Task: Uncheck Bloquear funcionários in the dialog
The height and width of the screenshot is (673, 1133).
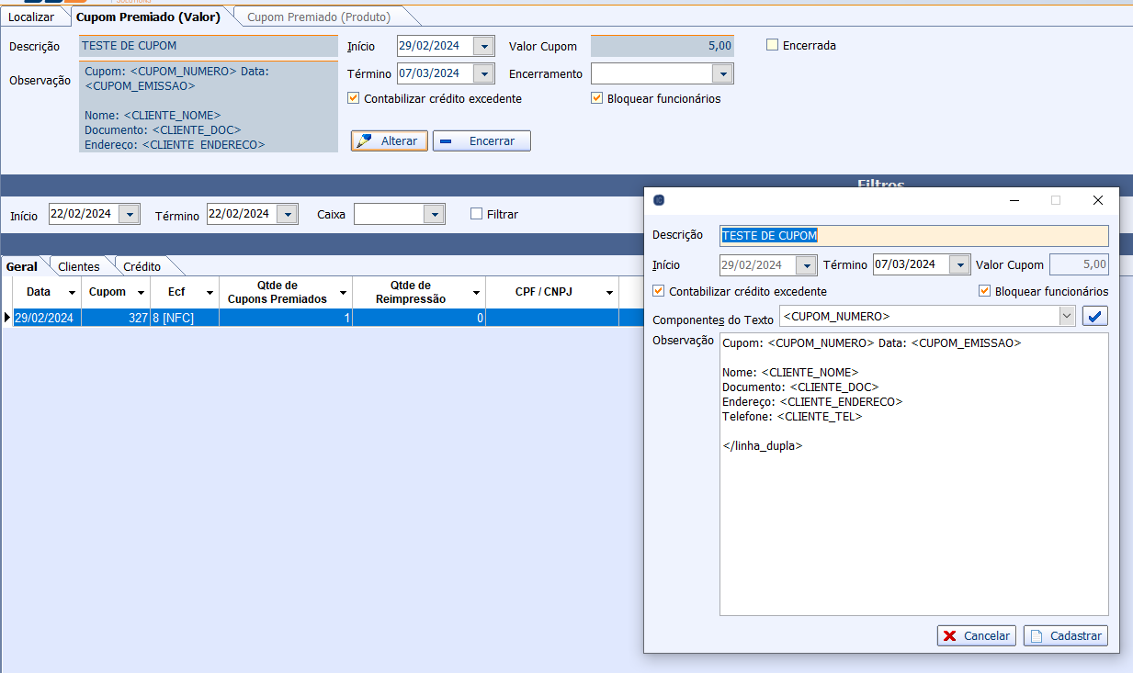Action: point(985,291)
